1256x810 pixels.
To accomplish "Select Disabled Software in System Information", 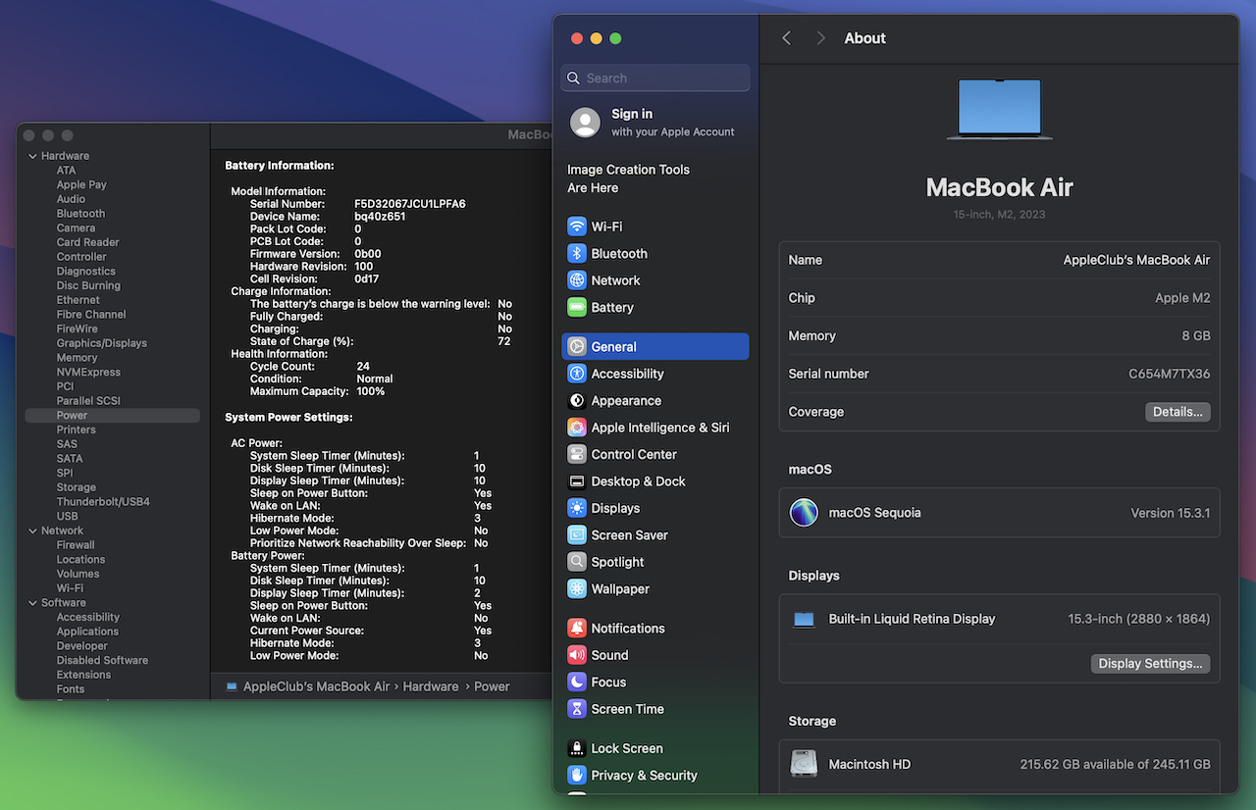I will [102, 661].
